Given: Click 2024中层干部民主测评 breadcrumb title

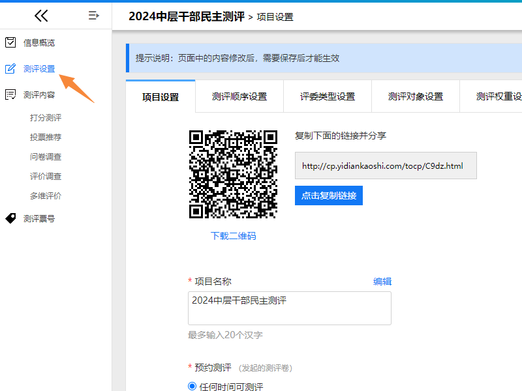Looking at the screenshot, I should (x=187, y=16).
